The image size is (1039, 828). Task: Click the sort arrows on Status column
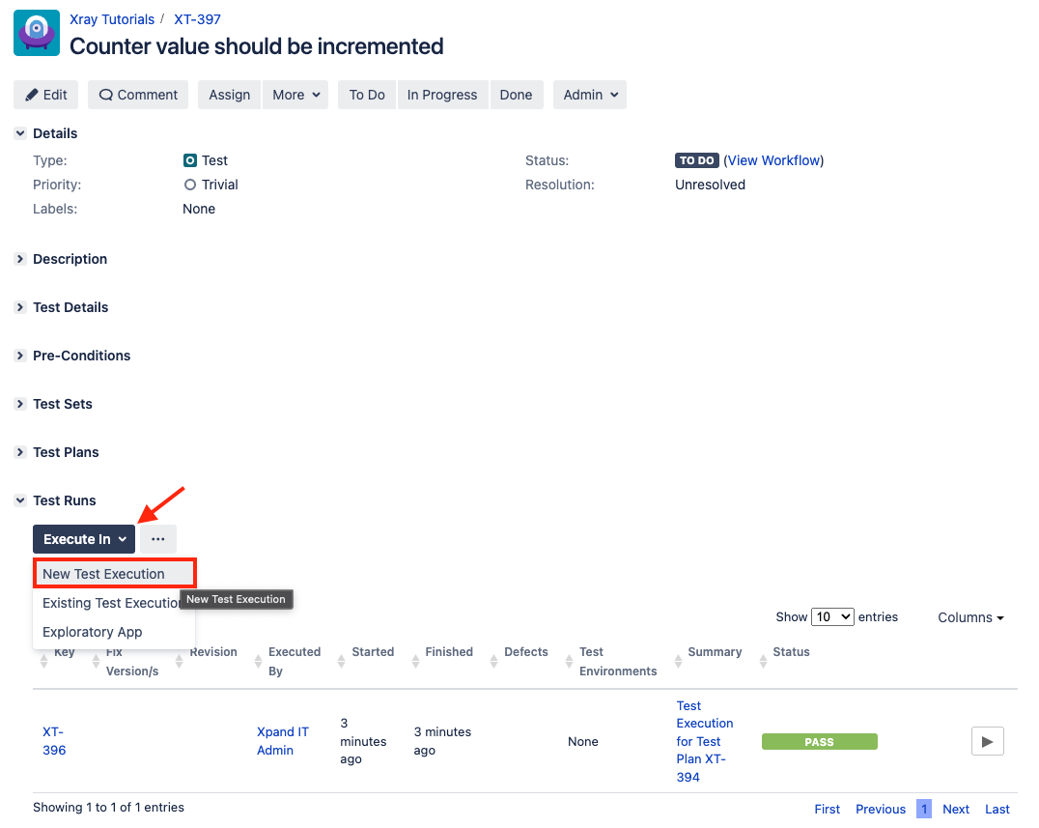(x=763, y=661)
